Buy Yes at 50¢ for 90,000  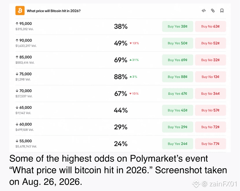(178, 43)
